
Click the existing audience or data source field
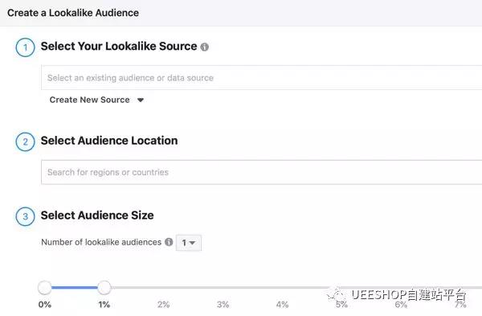262,77
